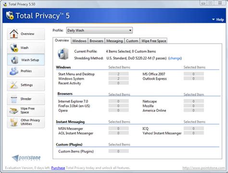Screen dimensions: 228x173
Task: Click the Start Menu and Desktop label
Action: 76,74
